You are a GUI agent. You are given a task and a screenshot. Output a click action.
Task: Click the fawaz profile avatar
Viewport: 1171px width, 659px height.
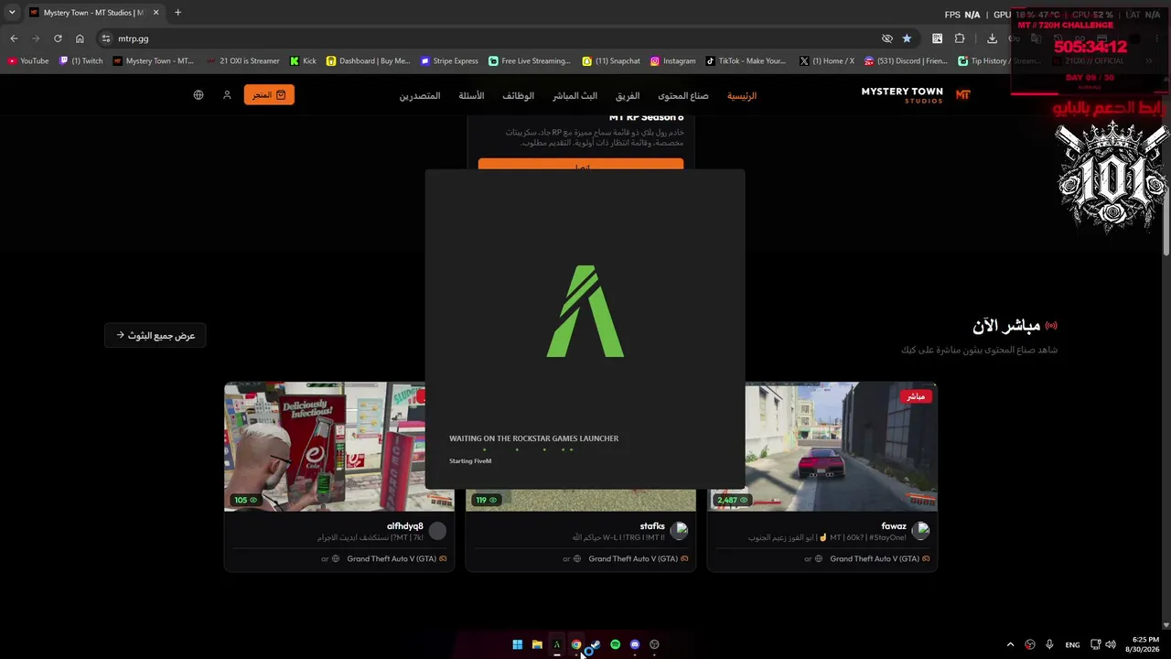920,531
